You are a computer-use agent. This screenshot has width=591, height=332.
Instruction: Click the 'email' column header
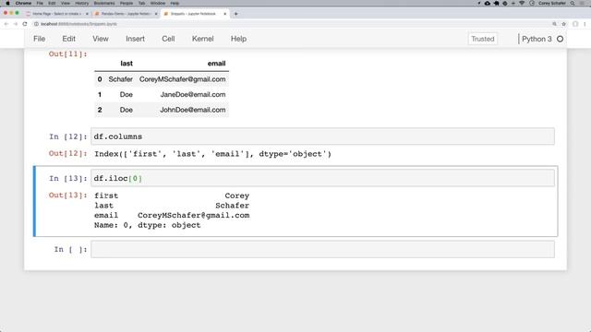[216, 64]
